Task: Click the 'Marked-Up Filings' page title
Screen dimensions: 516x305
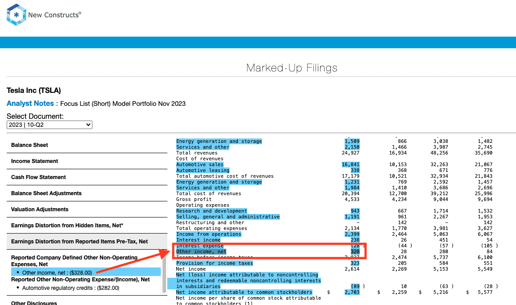Action: pyautogui.click(x=292, y=68)
